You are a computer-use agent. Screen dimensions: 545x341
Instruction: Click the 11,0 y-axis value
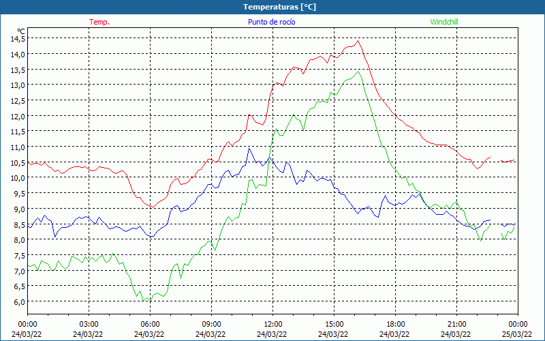[x=18, y=147]
